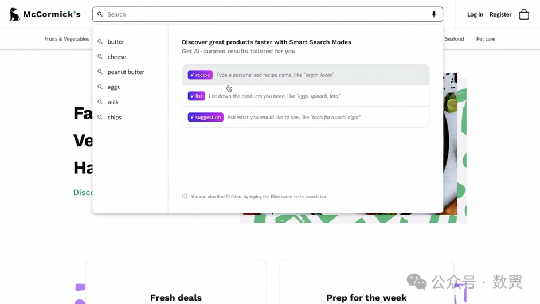Image resolution: width=540 pixels, height=304 pixels.
Task: Click the microphone voice search icon
Action: coord(434,14)
